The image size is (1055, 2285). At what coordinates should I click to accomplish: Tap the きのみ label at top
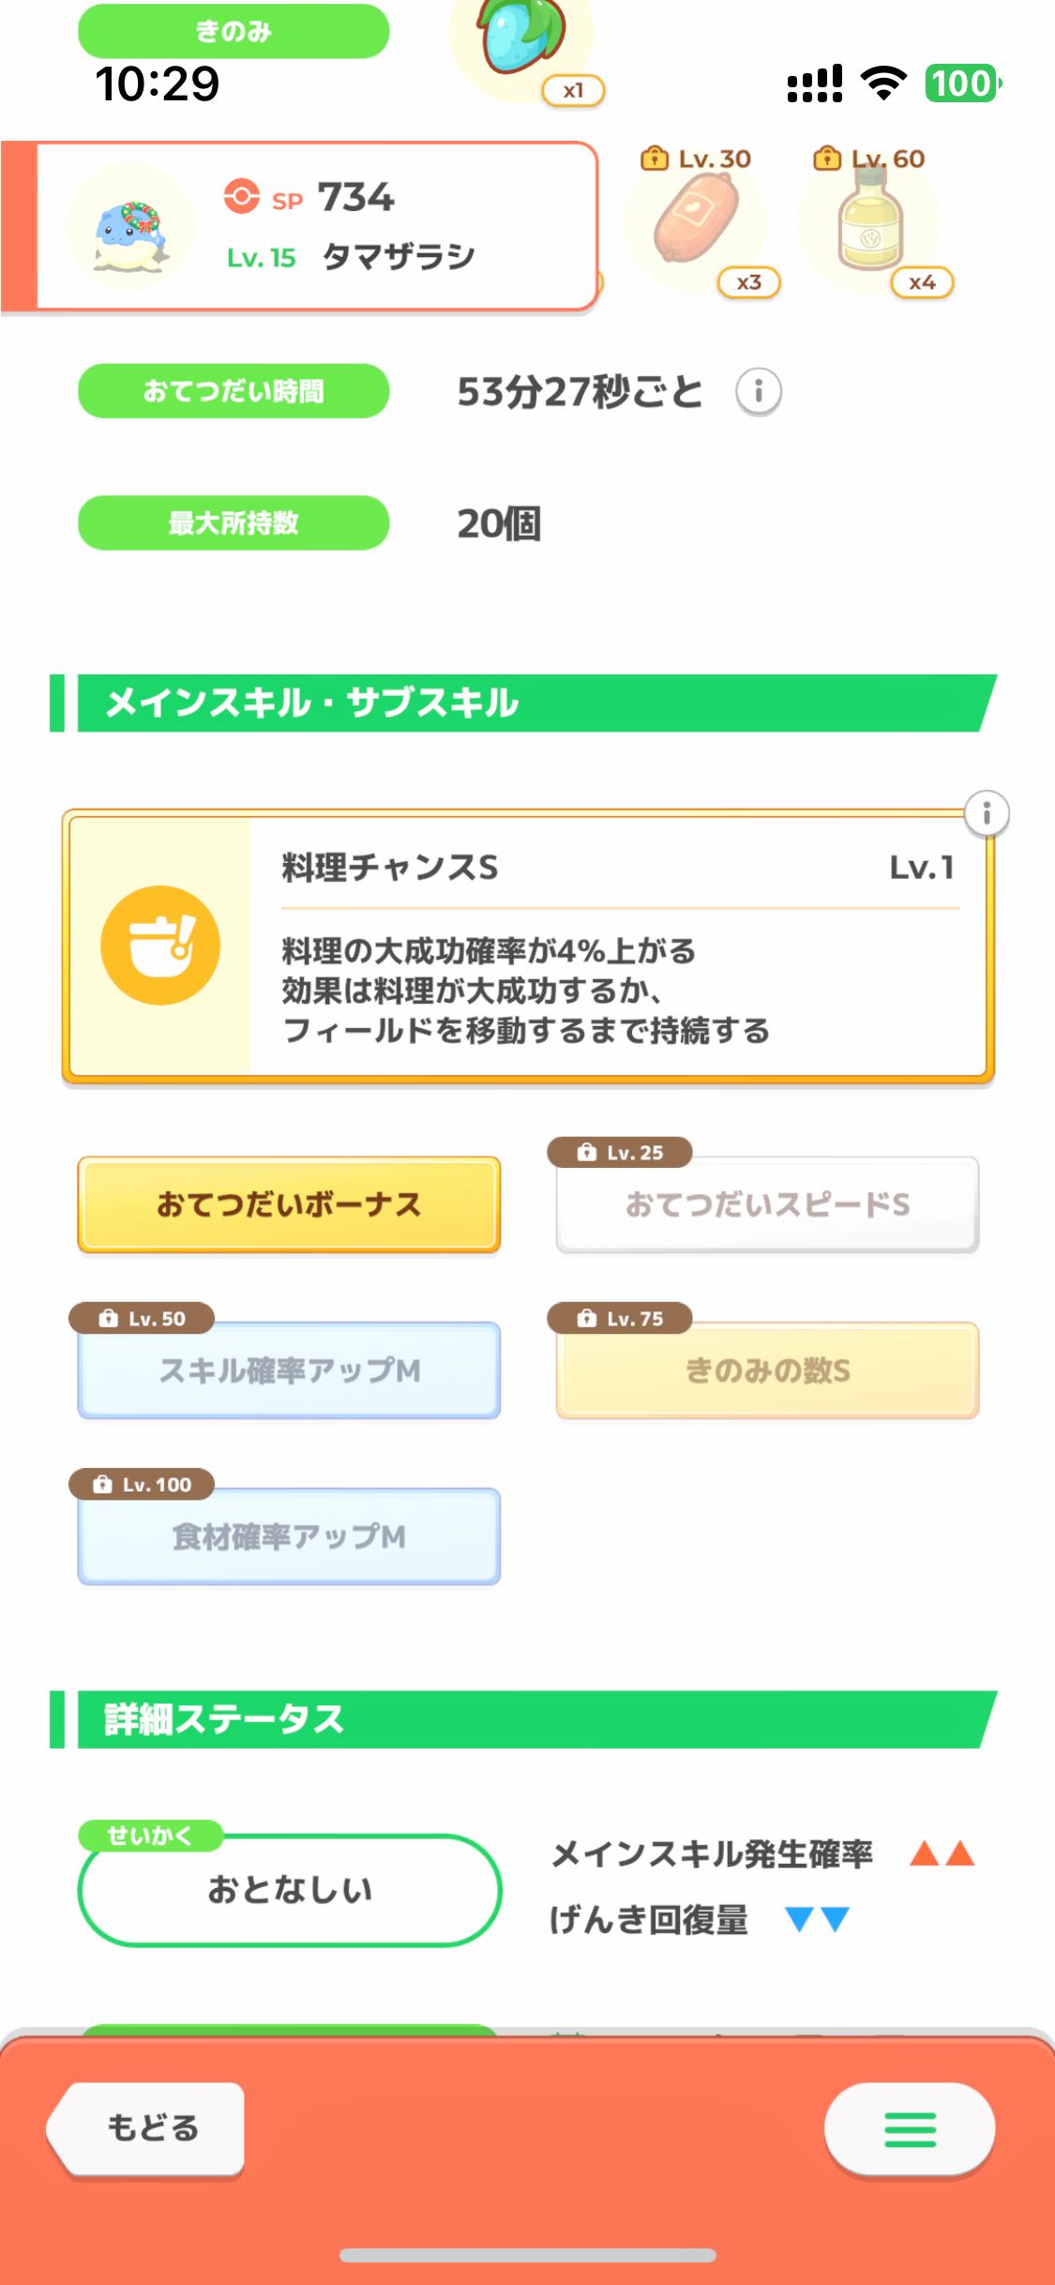pyautogui.click(x=234, y=31)
